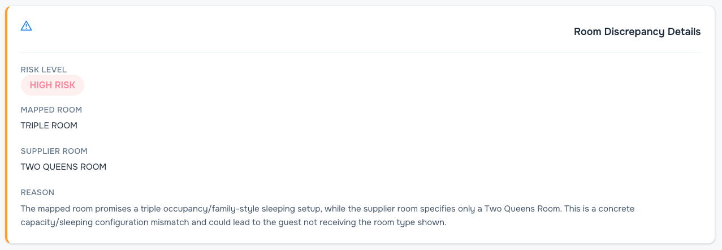Click the word 'HIGH' in risk badge
722x250 pixels.
pyautogui.click(x=40, y=85)
